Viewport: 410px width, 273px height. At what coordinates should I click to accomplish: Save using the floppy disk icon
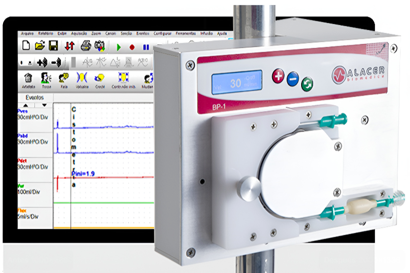click(x=53, y=46)
